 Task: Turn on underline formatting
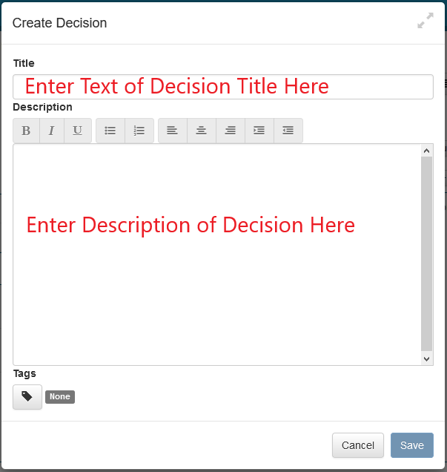point(77,131)
